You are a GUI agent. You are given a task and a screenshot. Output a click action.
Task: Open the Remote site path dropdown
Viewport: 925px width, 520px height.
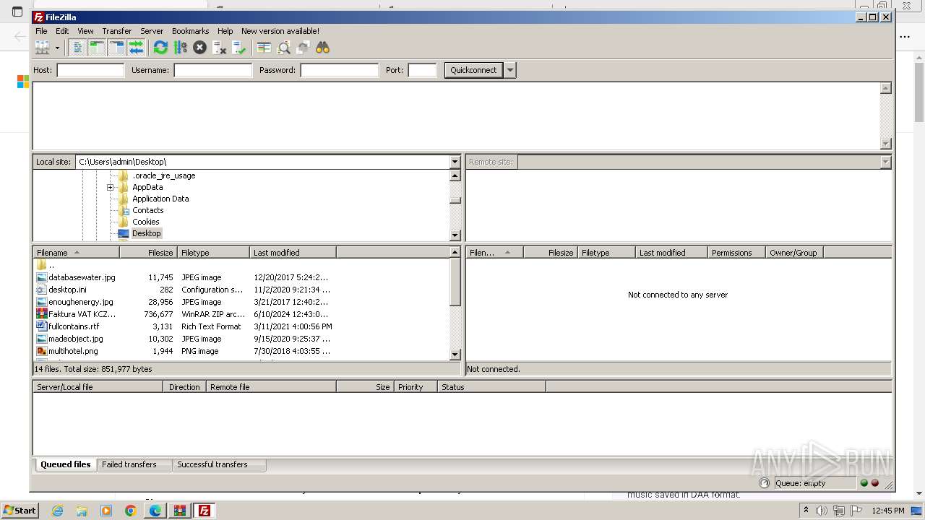tap(886, 162)
